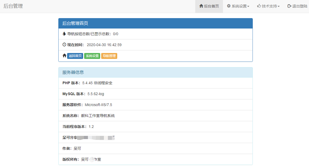Image resolution: width=309 pixels, height=166 pixels.
Task: Click the 当前程序版本 1.2 row
Action: coord(156,127)
